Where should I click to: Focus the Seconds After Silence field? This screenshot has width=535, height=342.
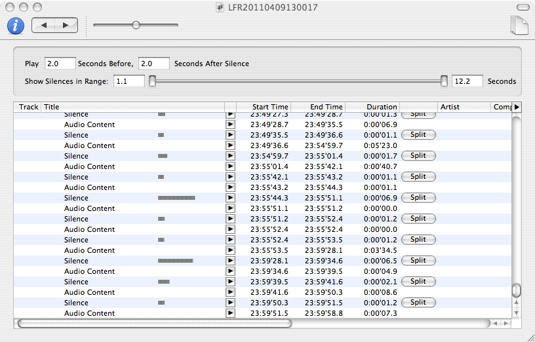pyautogui.click(x=154, y=64)
